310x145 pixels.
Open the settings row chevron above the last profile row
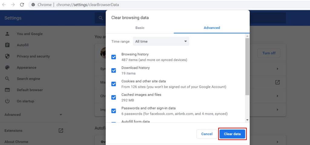pyautogui.click(x=278, y=96)
